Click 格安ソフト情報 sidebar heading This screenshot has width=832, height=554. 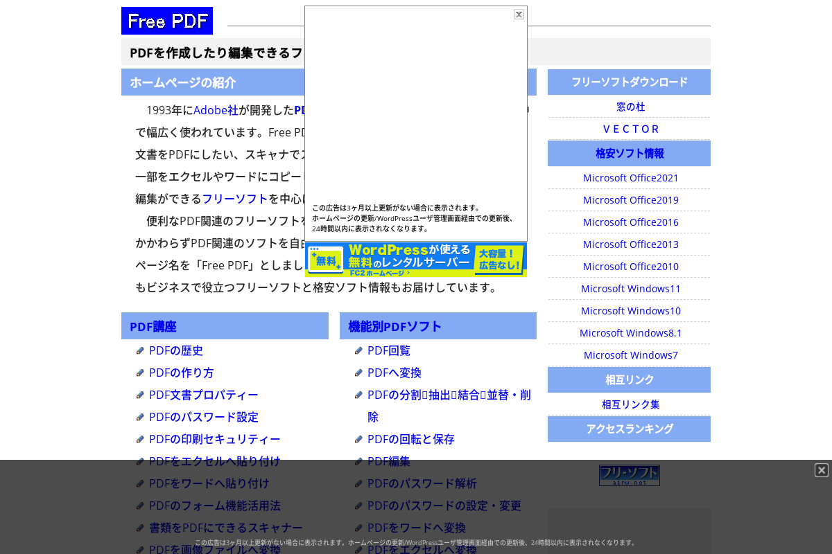pos(630,153)
